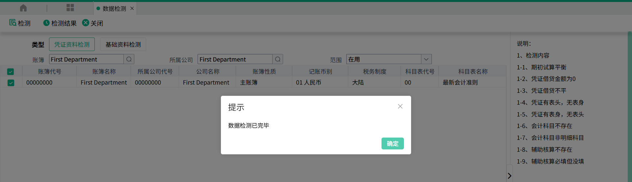
Task: Uncheck the 00000000 ledger row checkbox
Action: pos(11,83)
